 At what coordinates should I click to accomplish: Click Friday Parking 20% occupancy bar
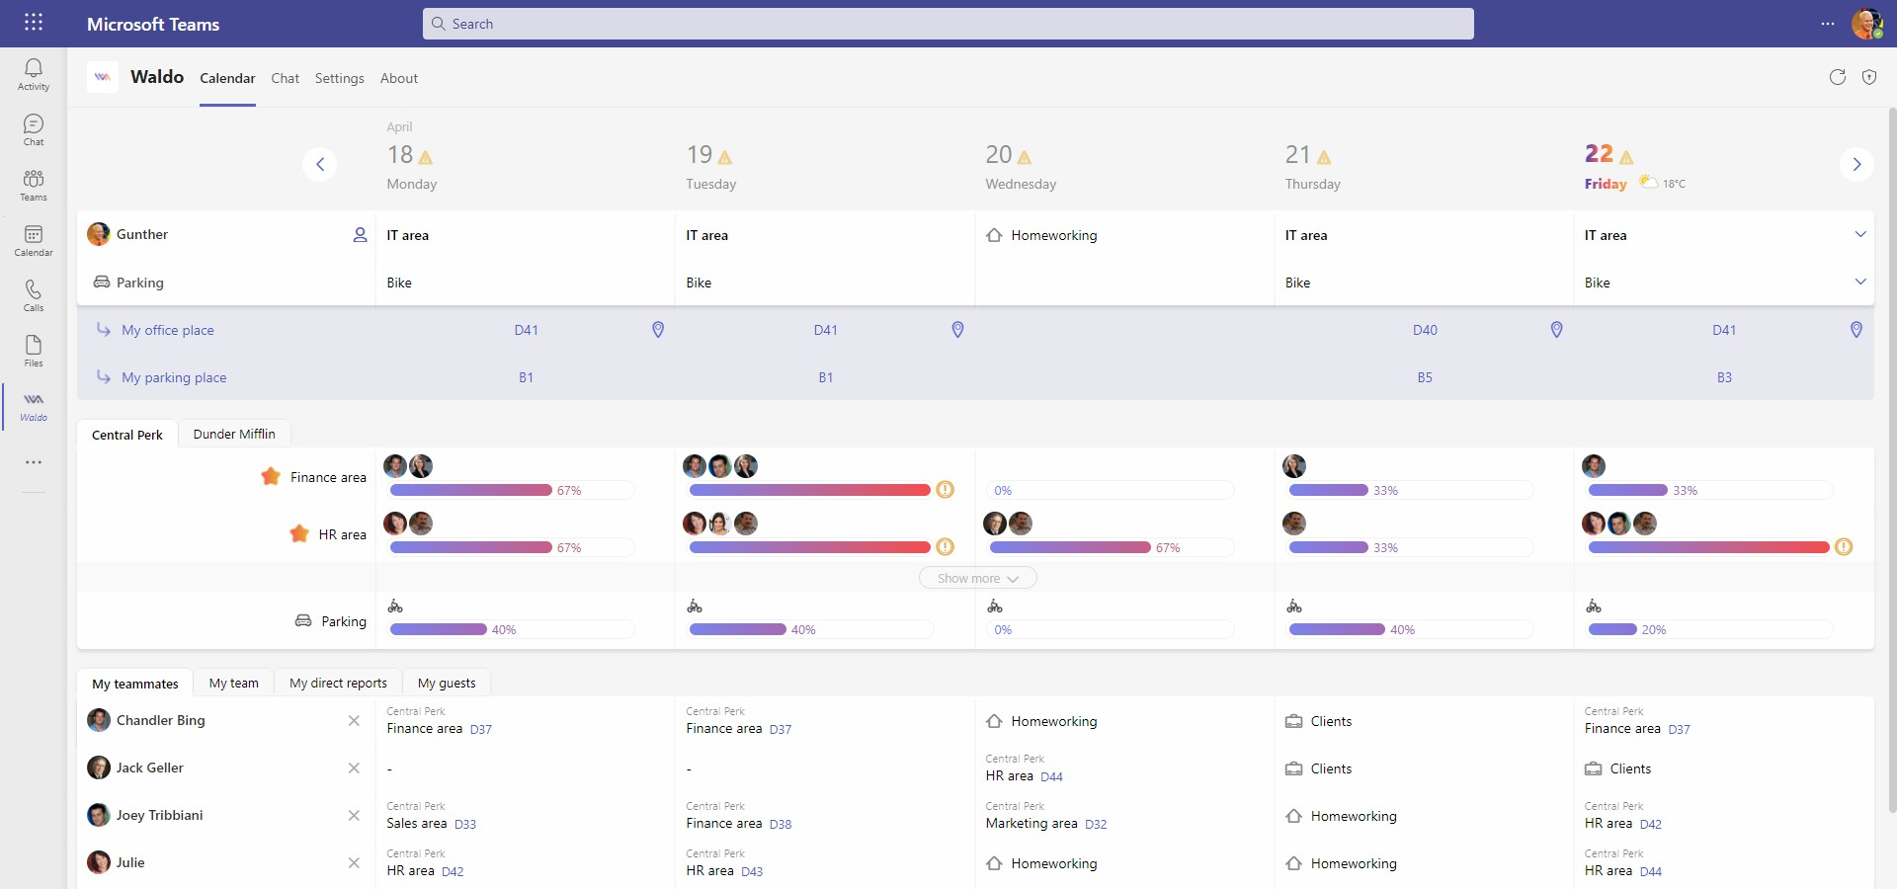tap(1709, 629)
